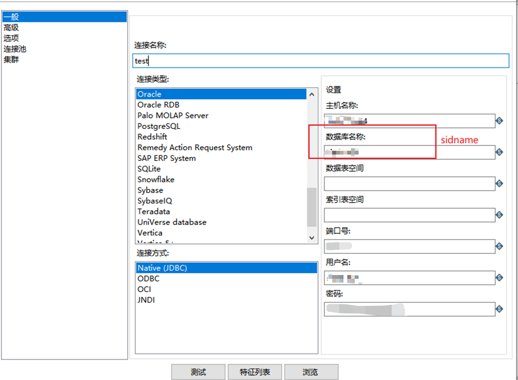The image size is (518, 380).
Task: Click variable icon beside password field
Action: (x=499, y=309)
